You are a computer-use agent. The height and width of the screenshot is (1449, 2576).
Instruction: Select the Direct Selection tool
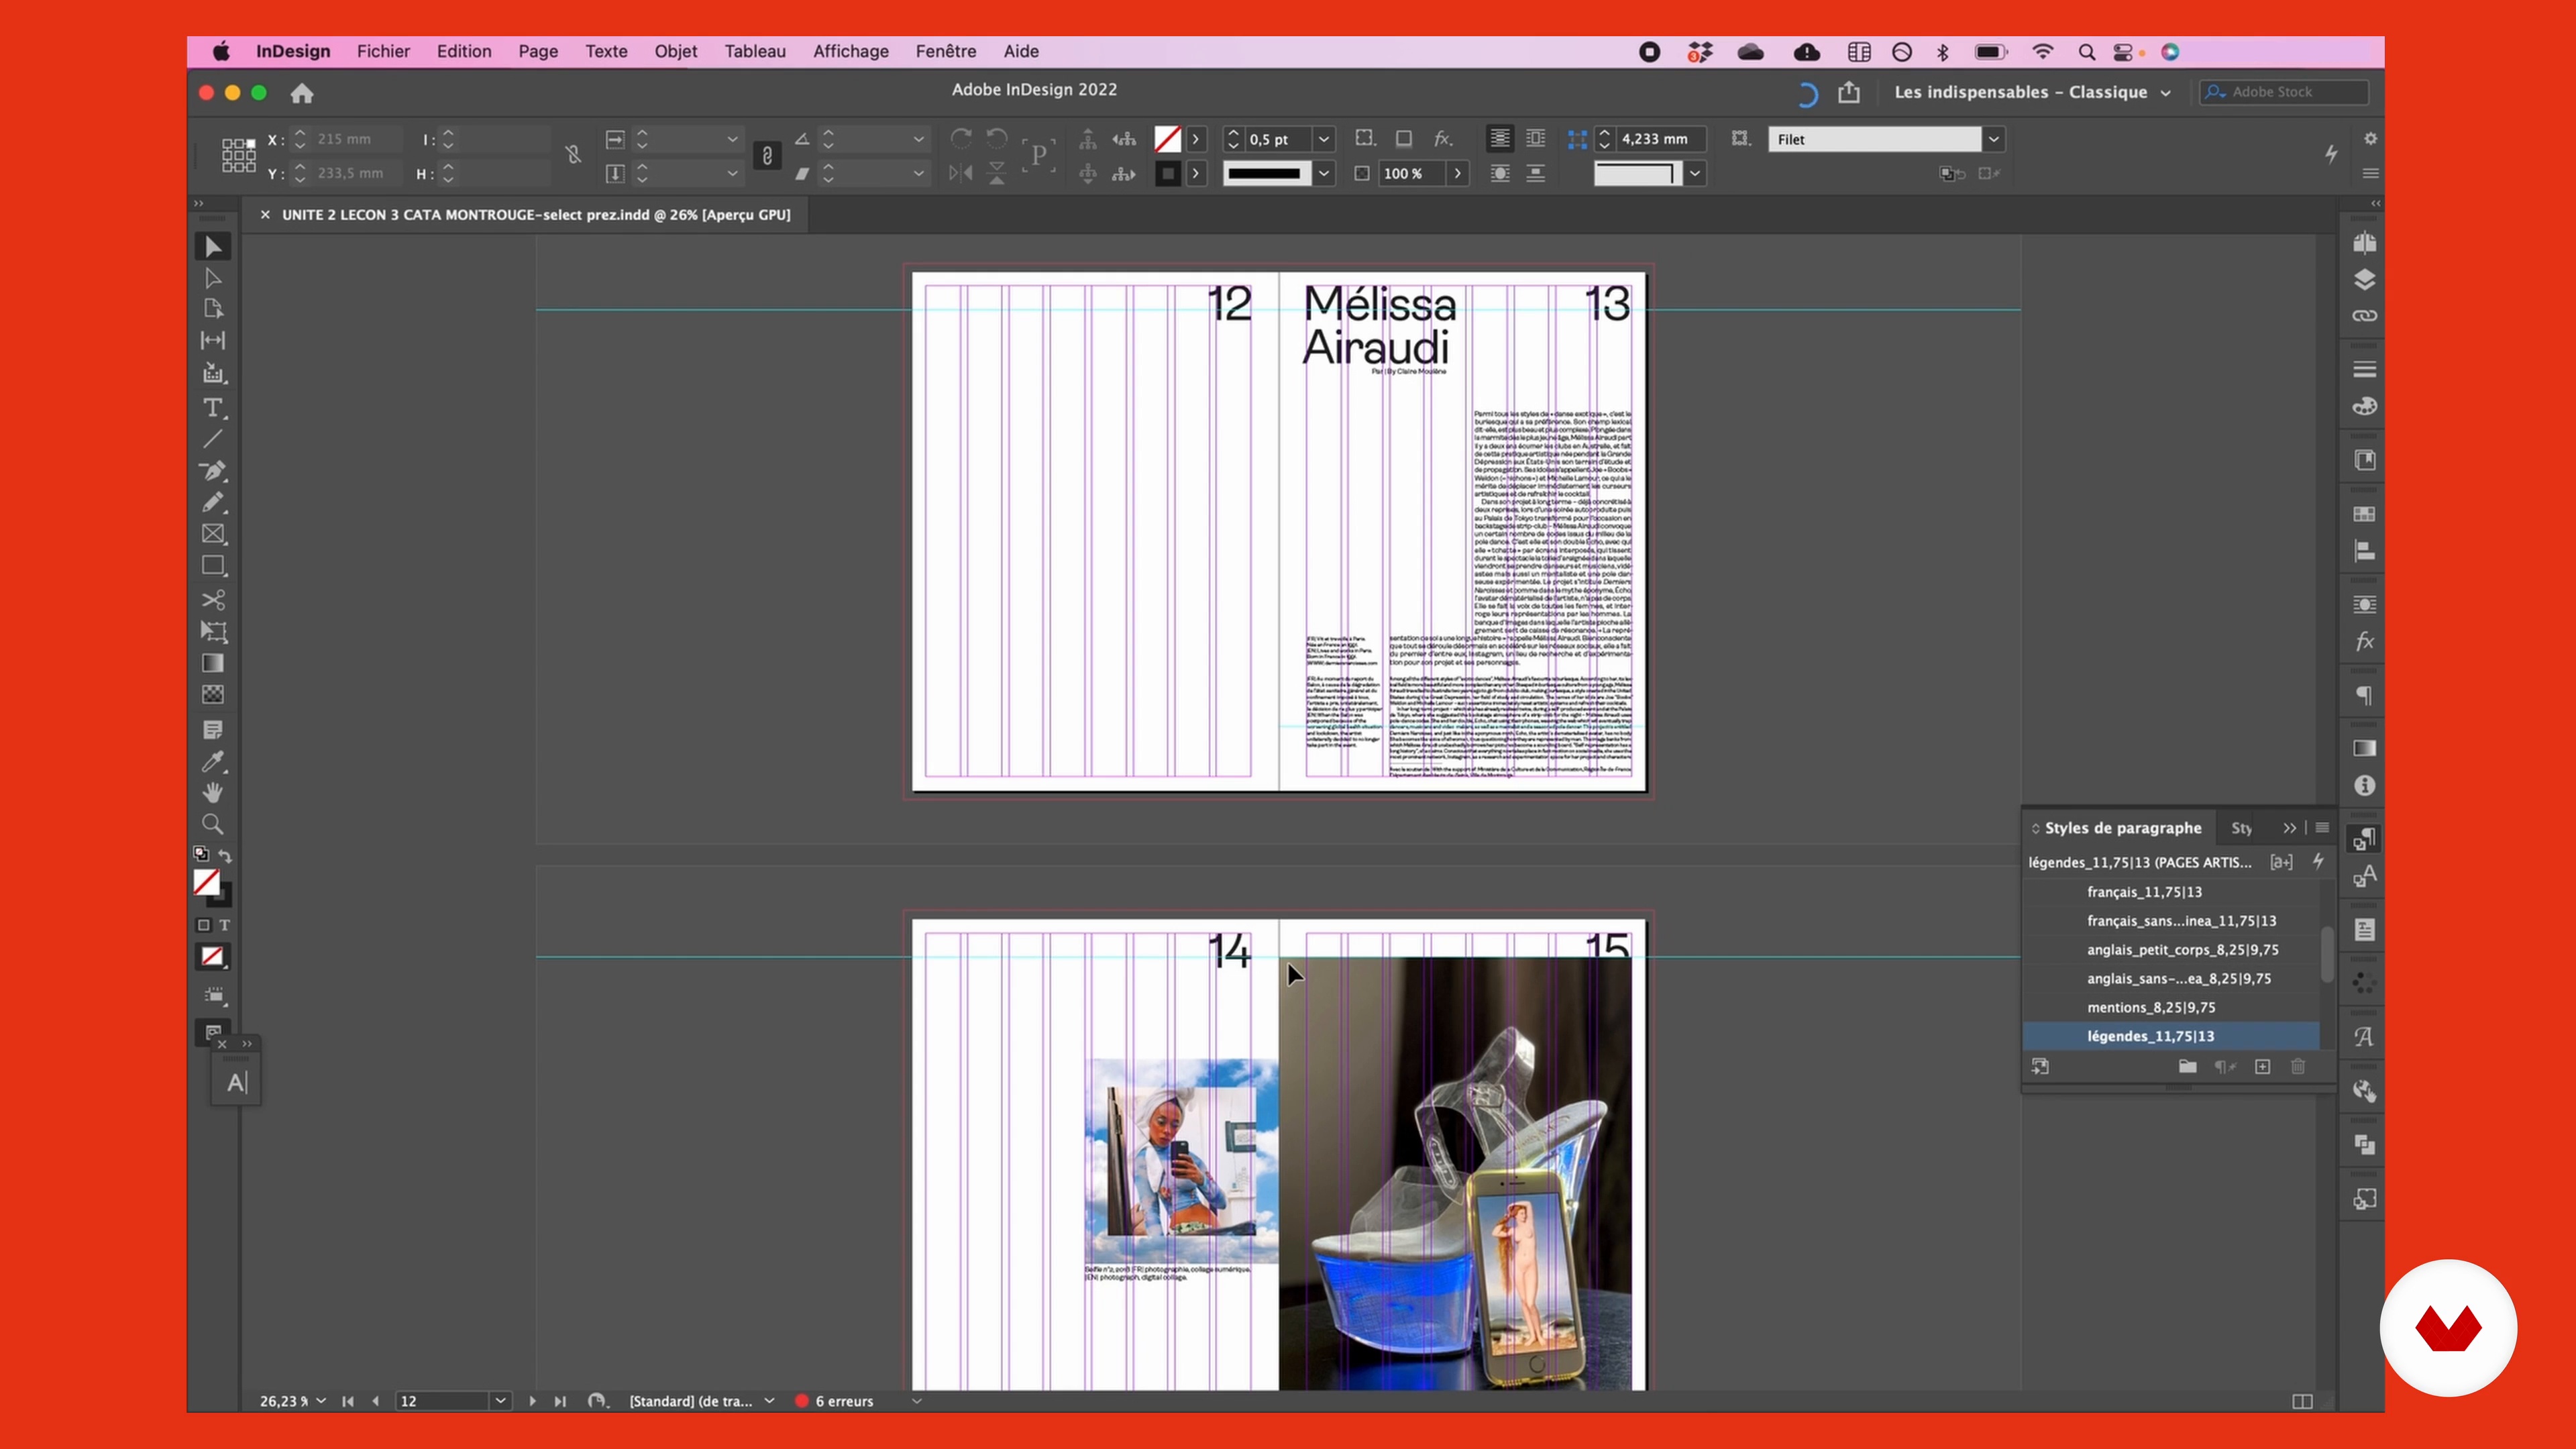(x=212, y=278)
